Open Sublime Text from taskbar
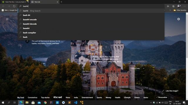Image resolution: width=188 pixels, height=105 pixels. tap(69, 102)
